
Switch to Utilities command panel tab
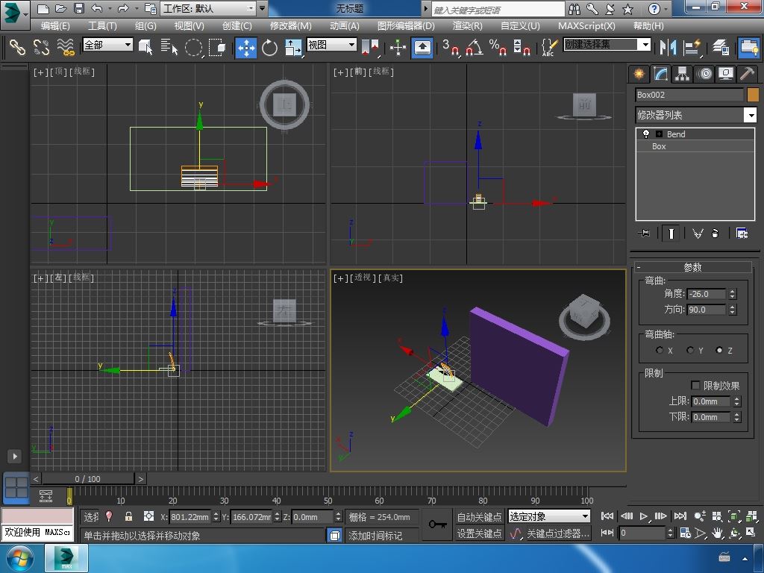pyautogui.click(x=748, y=74)
